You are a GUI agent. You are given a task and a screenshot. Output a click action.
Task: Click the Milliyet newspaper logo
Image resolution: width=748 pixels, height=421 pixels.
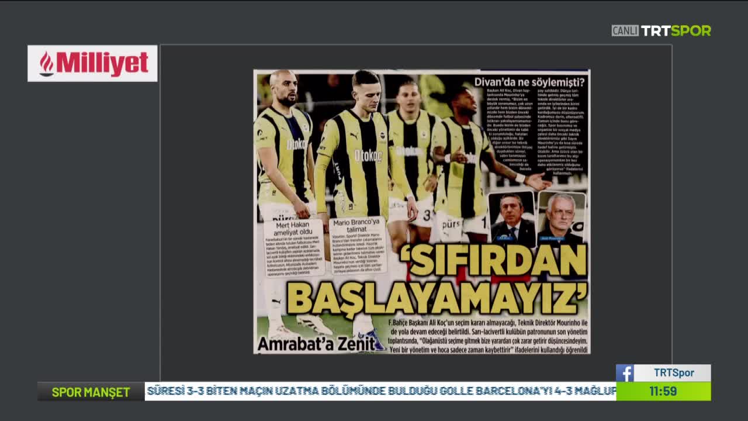click(92, 63)
